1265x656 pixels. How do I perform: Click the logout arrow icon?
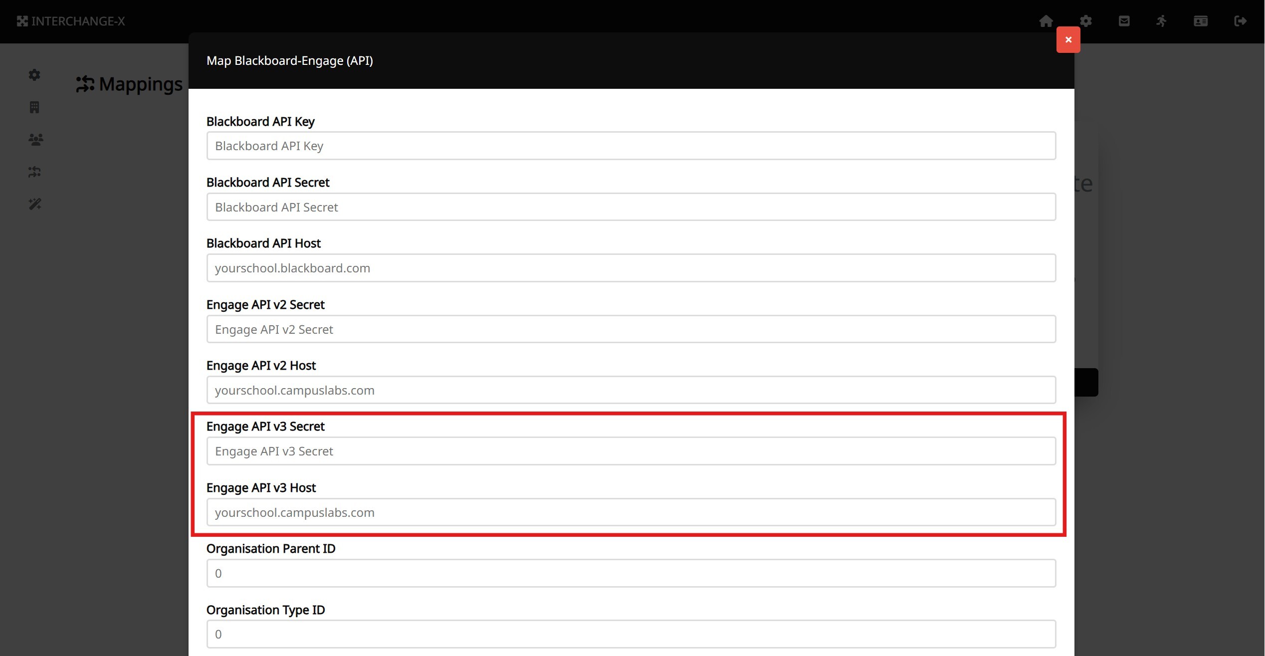tap(1240, 21)
